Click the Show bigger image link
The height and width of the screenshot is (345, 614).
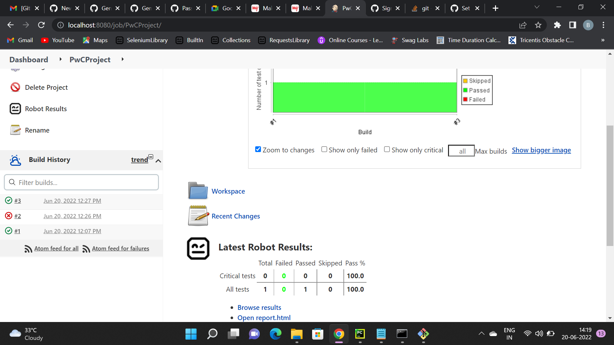click(541, 150)
